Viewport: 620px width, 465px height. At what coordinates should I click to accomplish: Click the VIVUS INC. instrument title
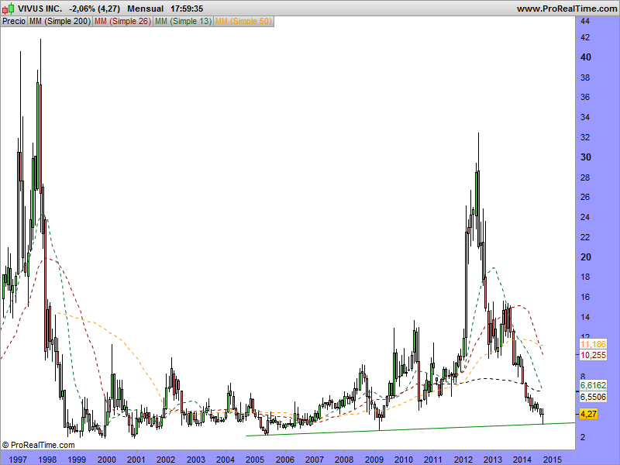[x=40, y=9]
